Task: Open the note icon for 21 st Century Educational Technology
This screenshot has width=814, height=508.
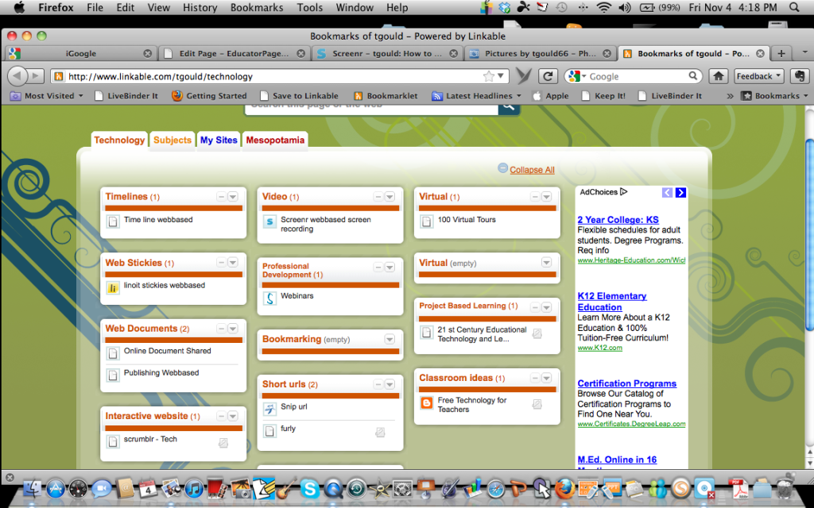Action: (x=537, y=333)
